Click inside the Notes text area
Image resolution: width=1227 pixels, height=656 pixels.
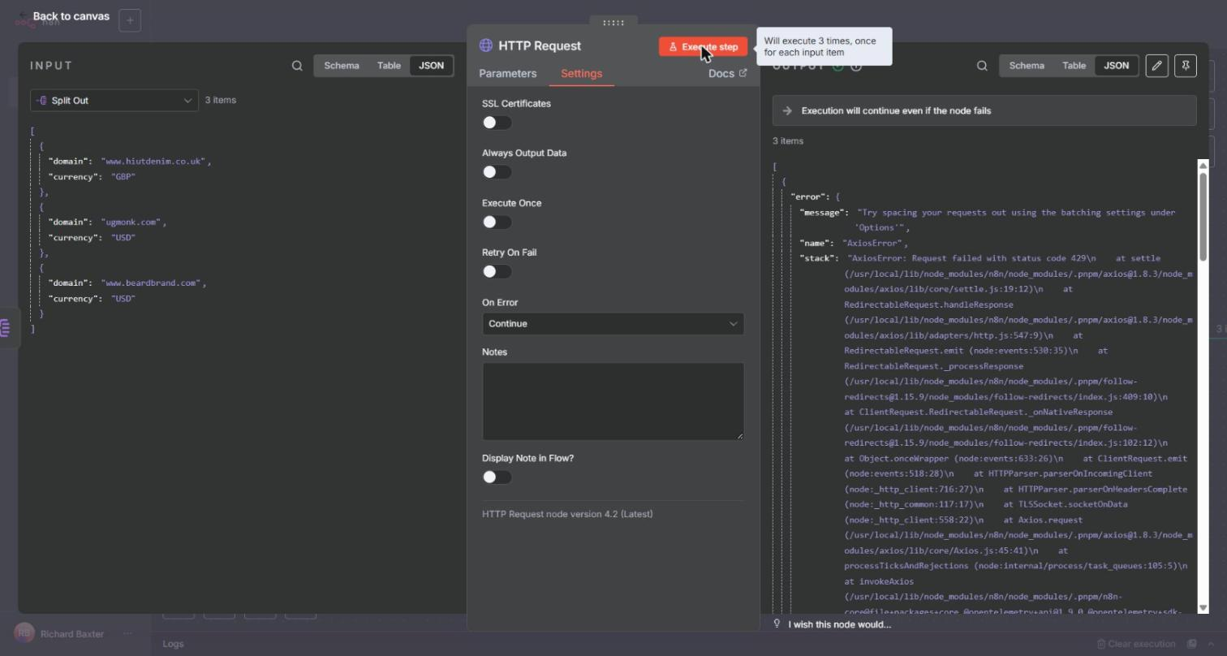click(613, 401)
